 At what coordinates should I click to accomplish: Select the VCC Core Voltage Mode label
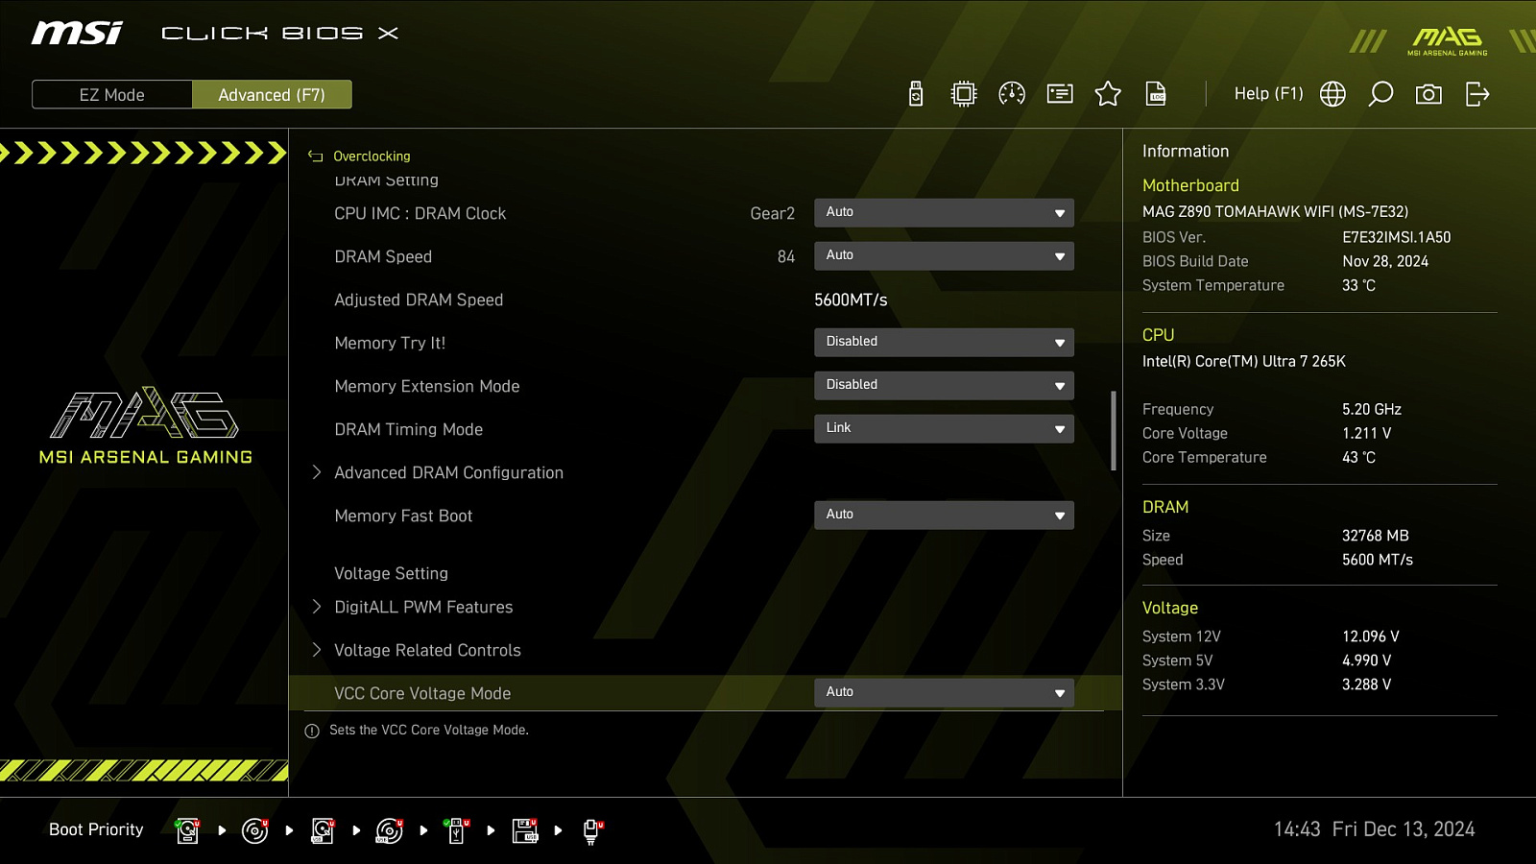coord(422,693)
